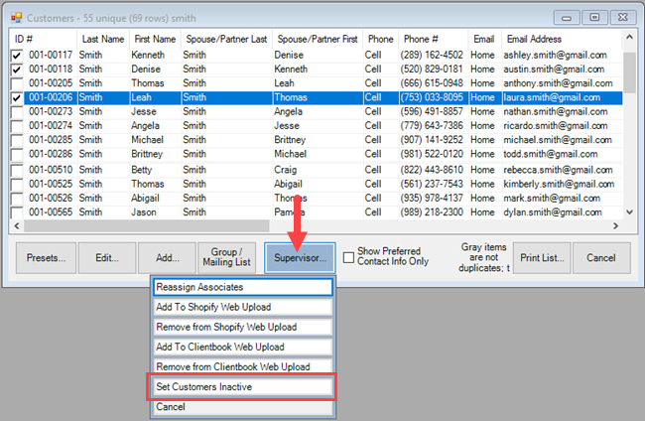Image resolution: width=645 pixels, height=421 pixels.
Task: Open Group / Mailing List
Action: point(227,257)
